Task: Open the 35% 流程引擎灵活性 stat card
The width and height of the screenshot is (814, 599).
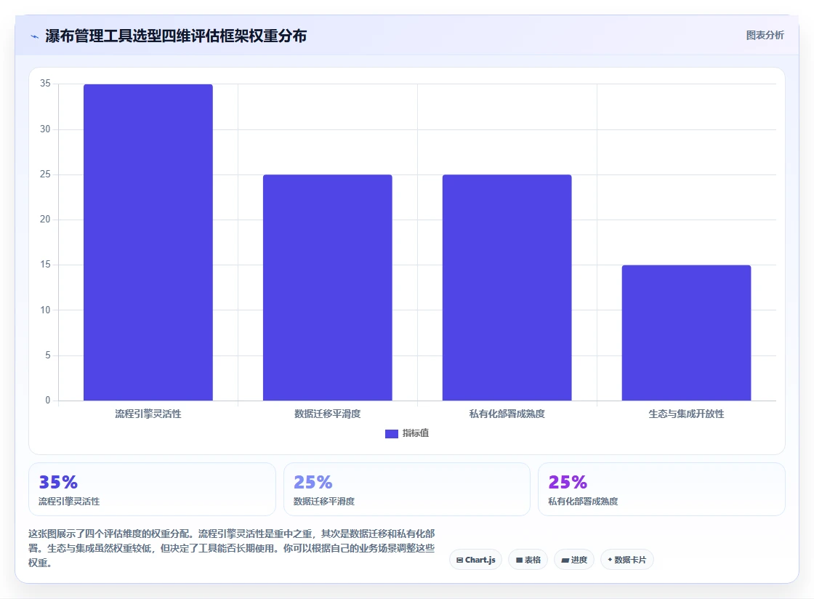Action: (152, 489)
